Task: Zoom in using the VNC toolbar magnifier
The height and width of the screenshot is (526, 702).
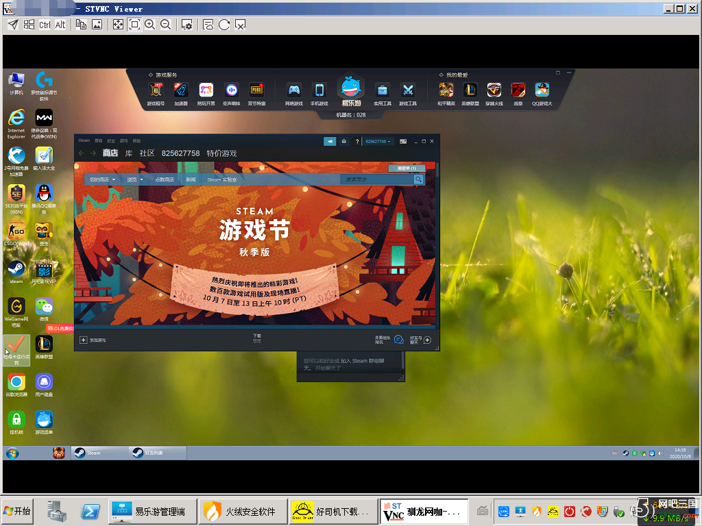Action: [150, 25]
